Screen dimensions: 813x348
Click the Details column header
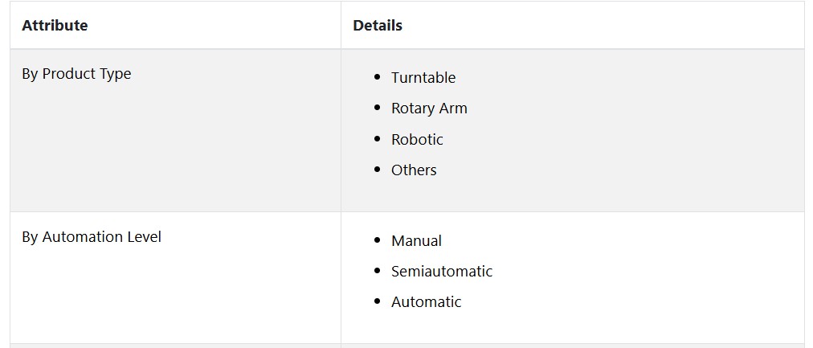pos(378,26)
